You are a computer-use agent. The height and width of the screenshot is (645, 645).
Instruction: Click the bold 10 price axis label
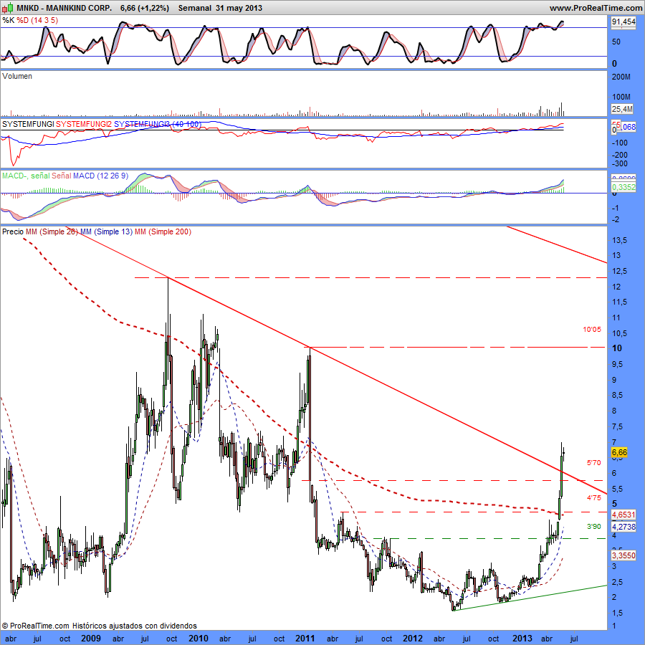tap(617, 348)
